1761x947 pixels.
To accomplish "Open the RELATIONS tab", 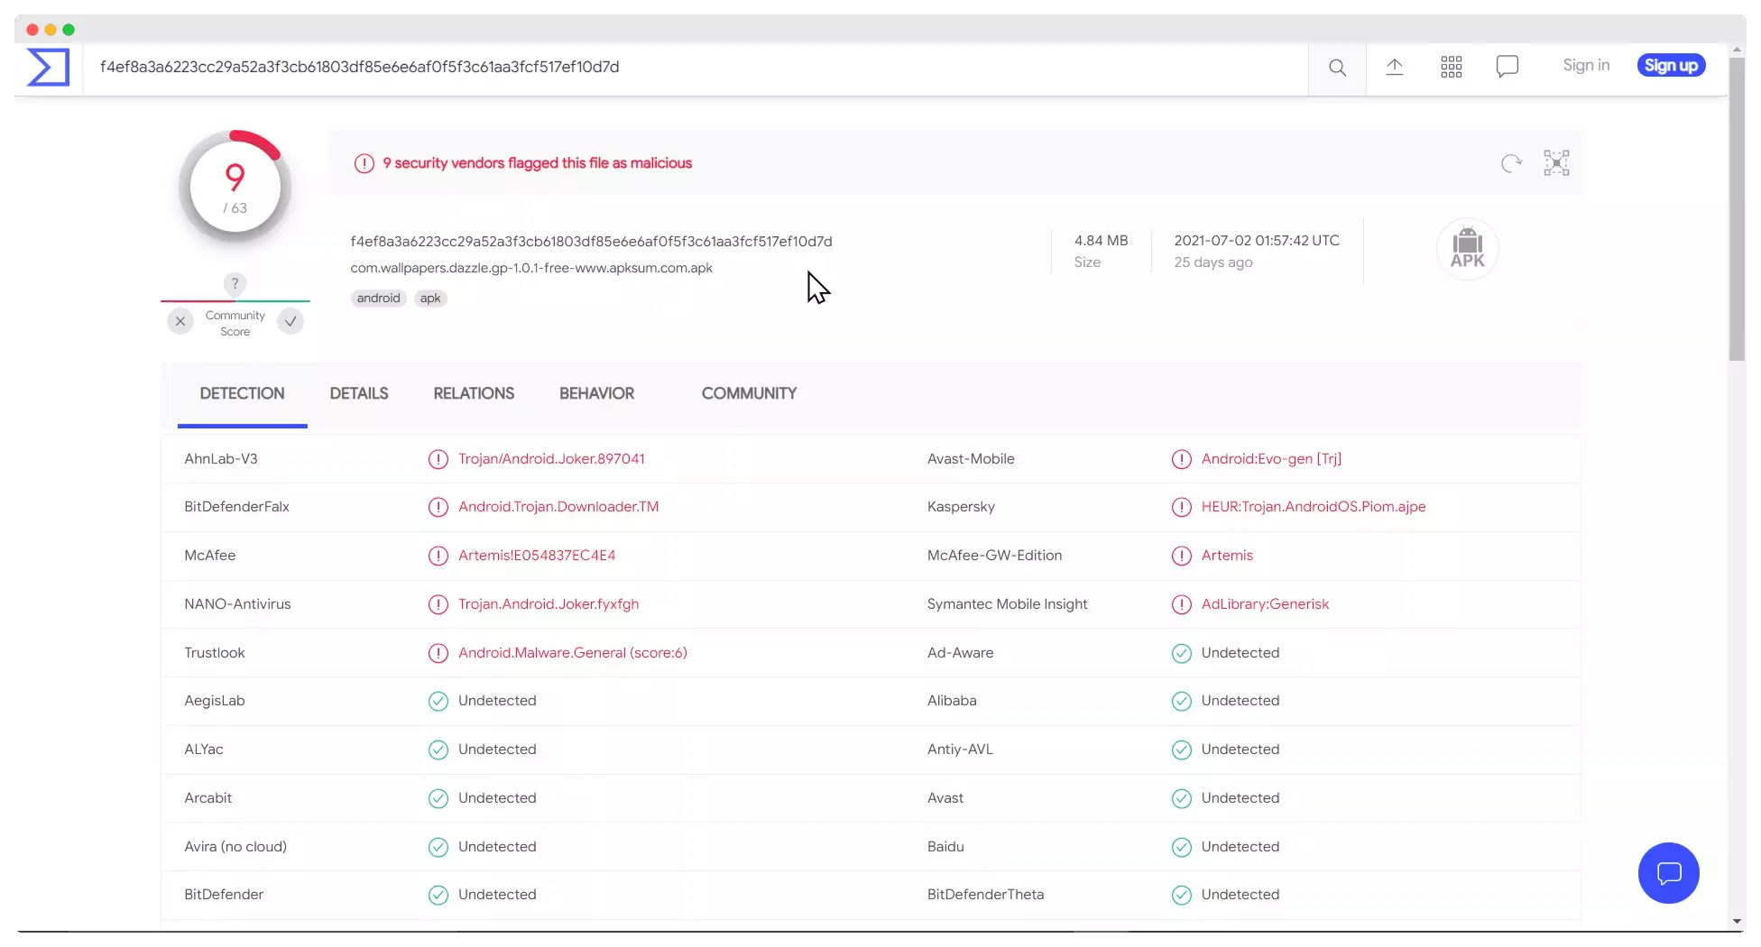I will [x=474, y=394].
